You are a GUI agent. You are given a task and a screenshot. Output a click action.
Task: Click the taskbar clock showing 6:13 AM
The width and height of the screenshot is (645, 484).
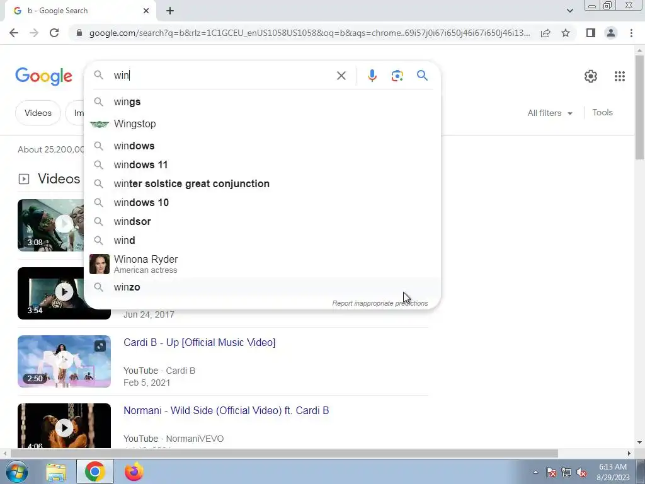(x=613, y=472)
